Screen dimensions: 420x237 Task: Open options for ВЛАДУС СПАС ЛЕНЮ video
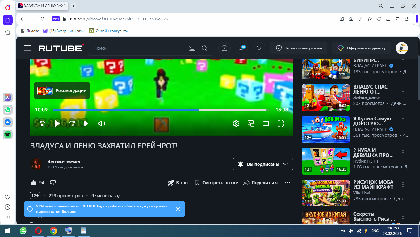tap(403, 89)
